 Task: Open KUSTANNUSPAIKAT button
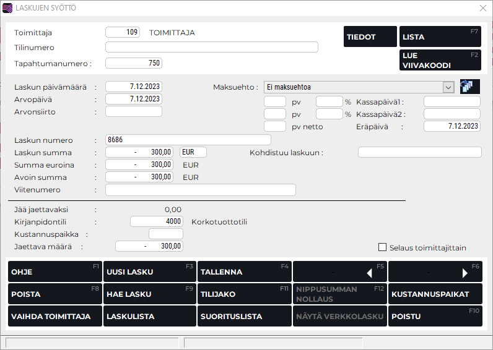[x=435, y=294]
